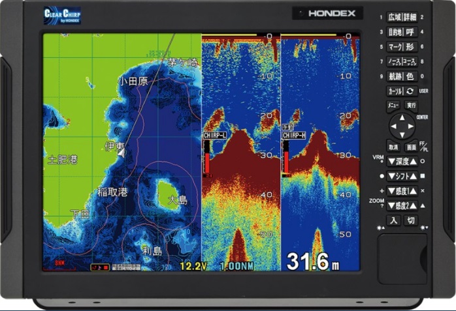Screen dimensions: 456x311
Task: Click the 31.6 m depth readout
Action: point(313,261)
